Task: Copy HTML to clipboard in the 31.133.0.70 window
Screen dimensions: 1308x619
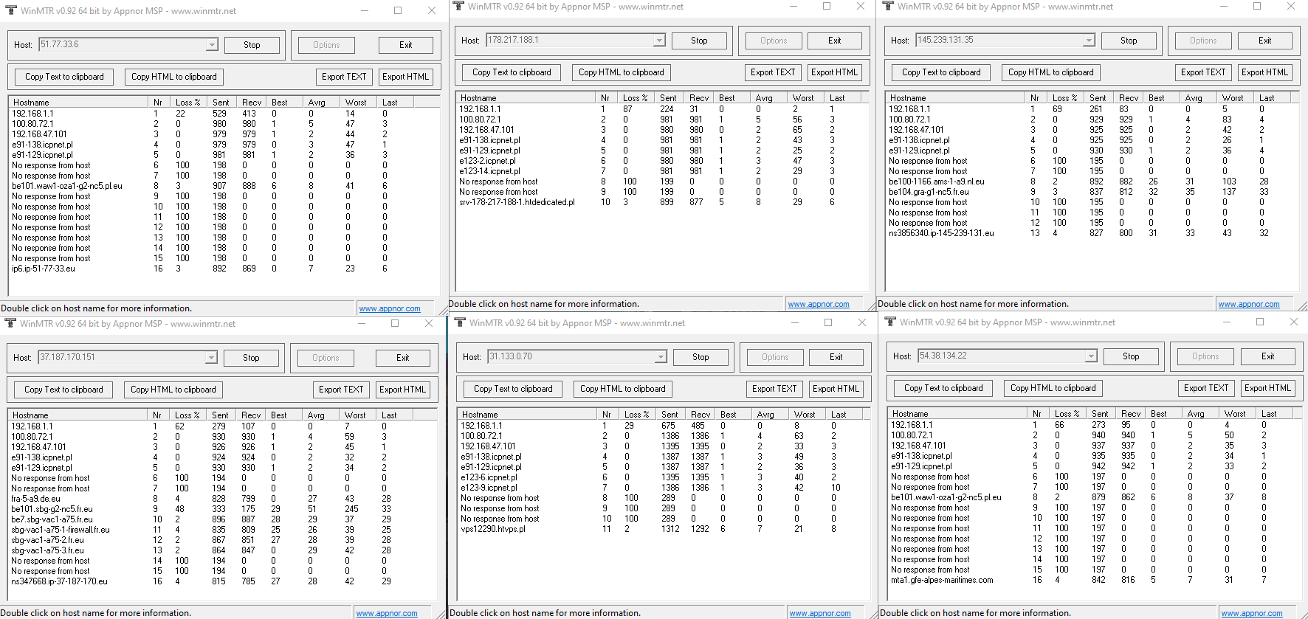Action: (622, 389)
